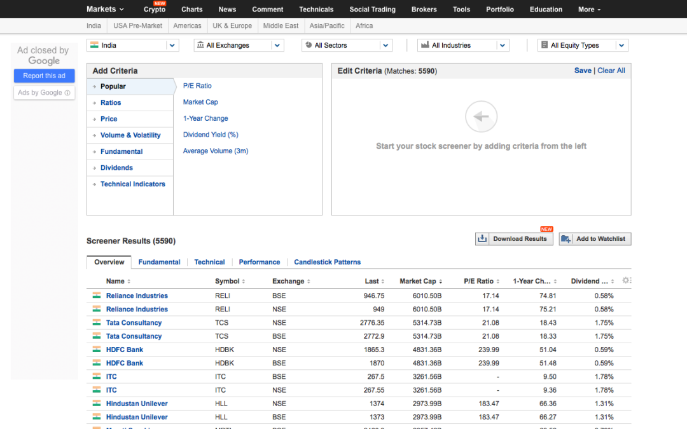Switch to the Technical results tab
687x429 pixels.
[209, 262]
